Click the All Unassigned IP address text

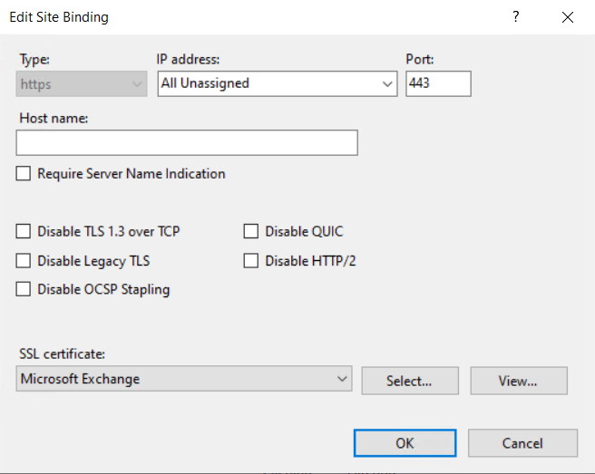coord(205,83)
